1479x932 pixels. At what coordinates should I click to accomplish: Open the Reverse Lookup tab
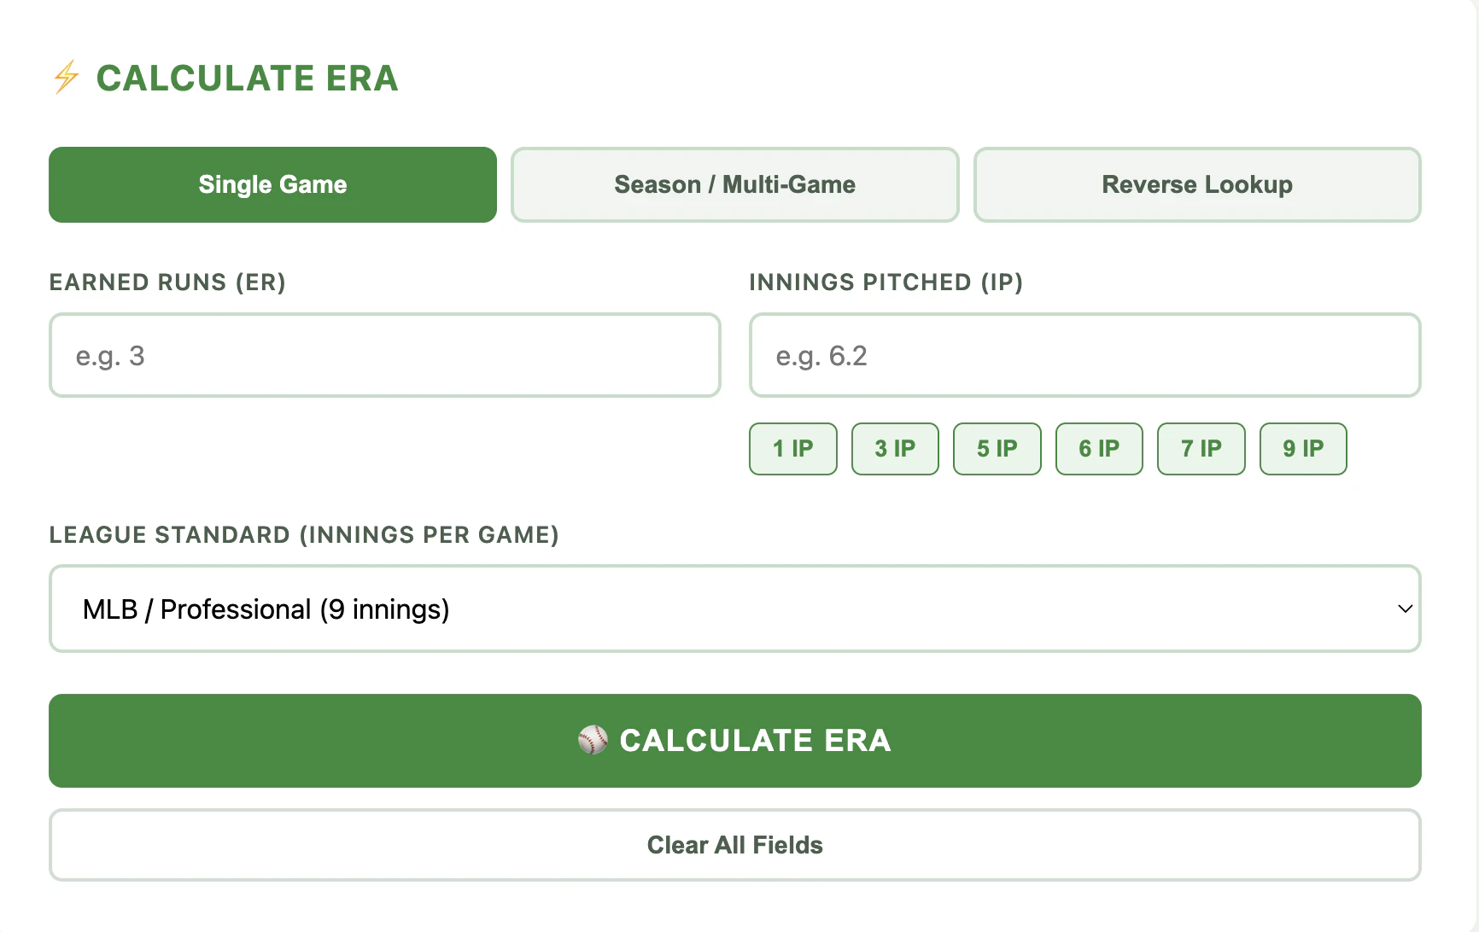point(1197,184)
